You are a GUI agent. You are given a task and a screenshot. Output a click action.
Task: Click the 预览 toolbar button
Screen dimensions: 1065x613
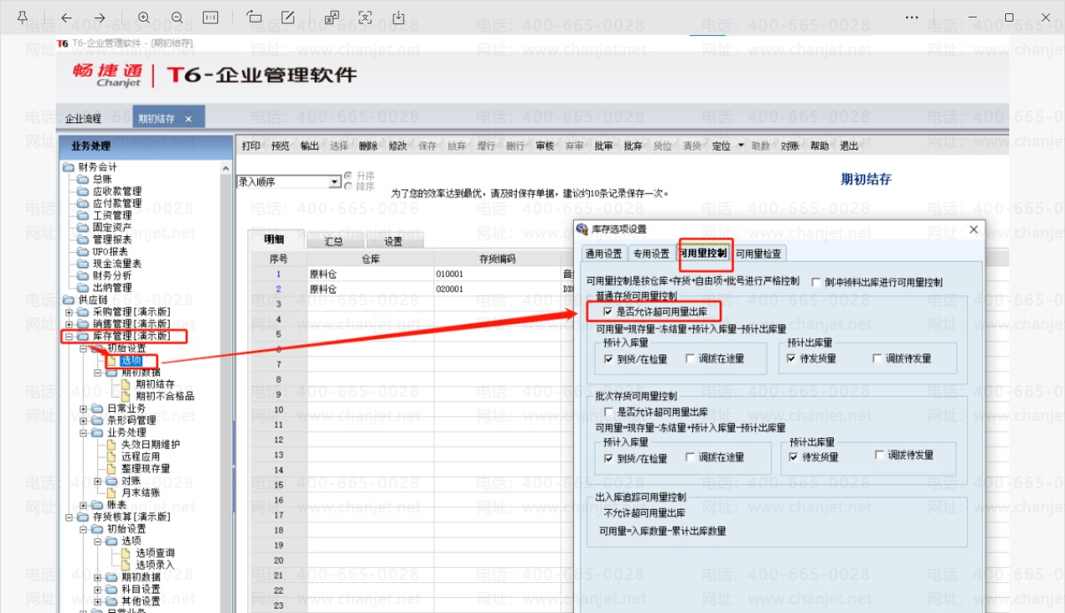click(280, 146)
